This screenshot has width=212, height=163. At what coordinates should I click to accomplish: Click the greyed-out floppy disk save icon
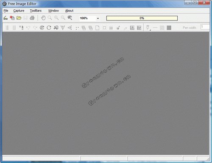25,18
